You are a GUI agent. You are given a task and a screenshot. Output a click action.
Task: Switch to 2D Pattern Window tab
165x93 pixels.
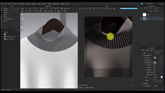[89, 88]
